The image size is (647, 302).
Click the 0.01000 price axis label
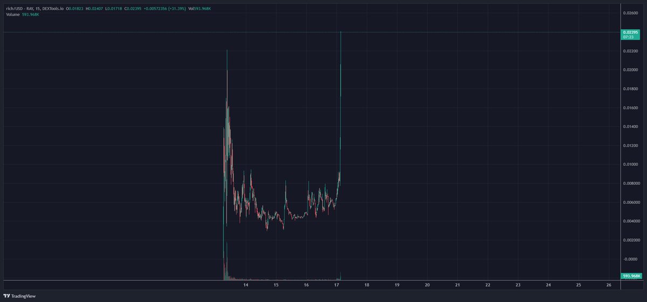(x=631, y=164)
